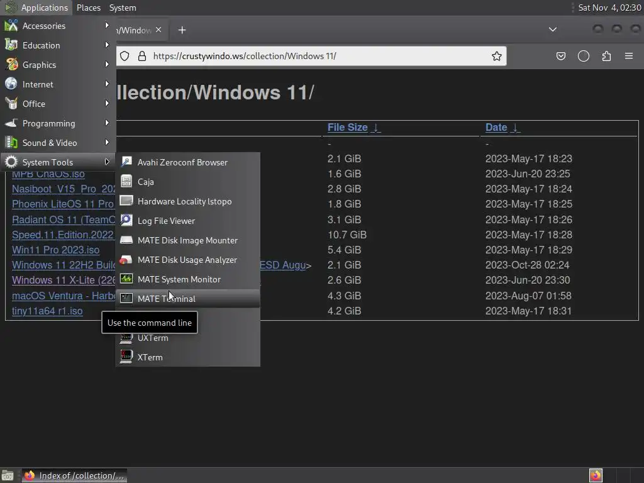Click the MATE Terminal icon
644x483 pixels.
pos(126,298)
